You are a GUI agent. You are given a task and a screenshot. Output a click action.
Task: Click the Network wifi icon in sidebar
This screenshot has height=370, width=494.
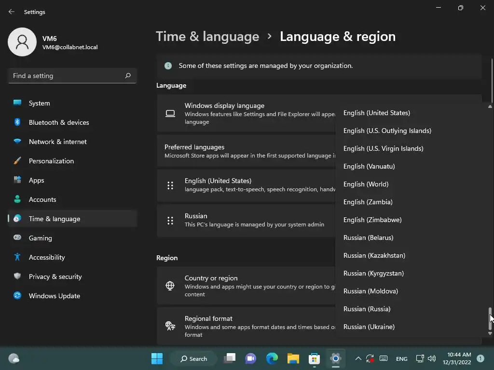[17, 141]
